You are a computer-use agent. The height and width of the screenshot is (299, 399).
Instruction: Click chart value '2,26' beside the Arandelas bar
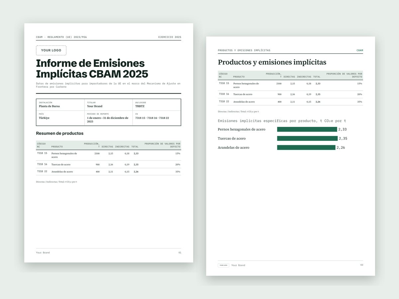pyautogui.click(x=341, y=148)
